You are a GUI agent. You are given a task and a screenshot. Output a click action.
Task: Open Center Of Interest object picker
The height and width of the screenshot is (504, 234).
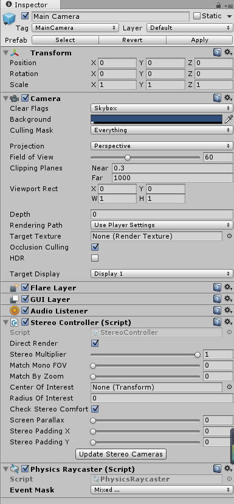tap(229, 387)
